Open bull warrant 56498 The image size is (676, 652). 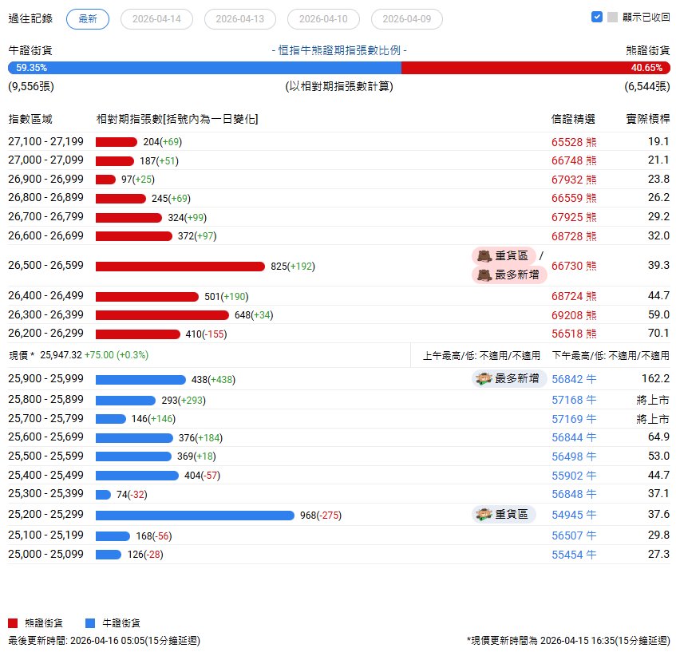coord(574,456)
